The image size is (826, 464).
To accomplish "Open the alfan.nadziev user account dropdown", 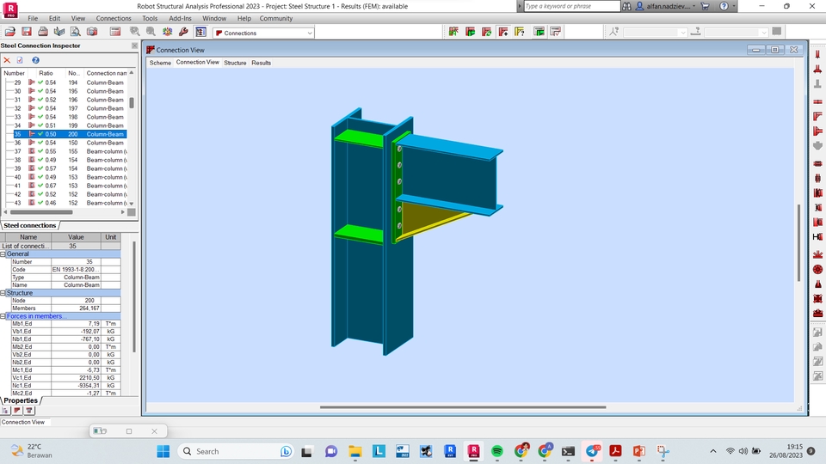I will click(x=666, y=6).
